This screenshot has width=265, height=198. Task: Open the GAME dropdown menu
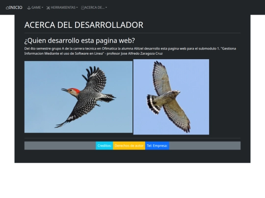pos(35,7)
